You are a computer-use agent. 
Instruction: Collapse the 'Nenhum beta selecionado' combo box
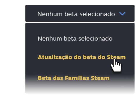(80, 13)
